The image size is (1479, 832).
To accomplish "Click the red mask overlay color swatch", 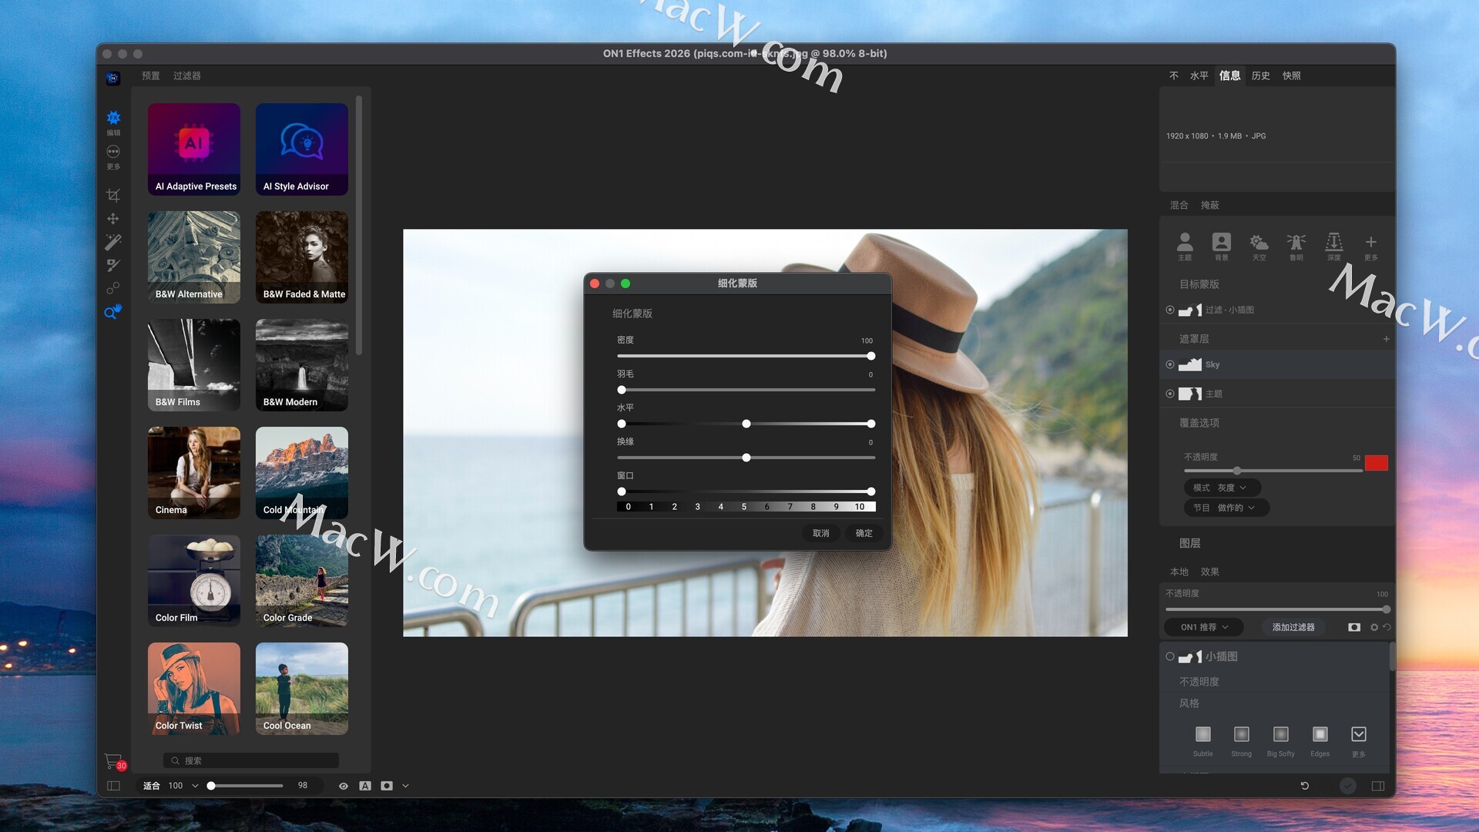I will coord(1376,463).
